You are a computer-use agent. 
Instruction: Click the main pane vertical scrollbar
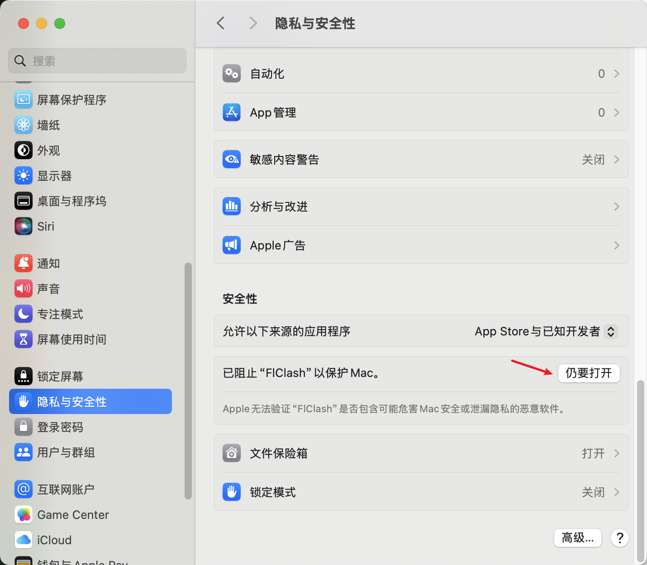[x=640, y=471]
